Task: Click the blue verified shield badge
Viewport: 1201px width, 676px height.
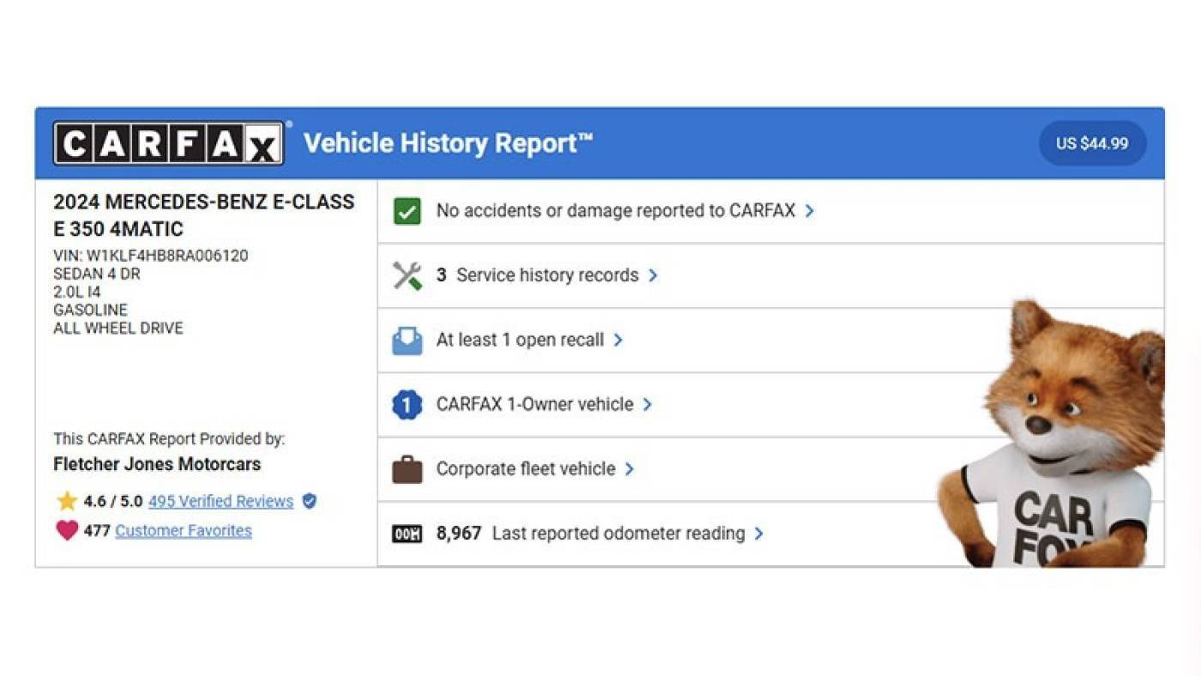Action: click(310, 501)
